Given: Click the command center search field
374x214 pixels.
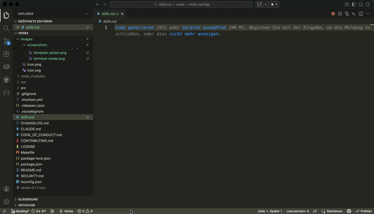Looking at the screenshot, I should [182, 4].
